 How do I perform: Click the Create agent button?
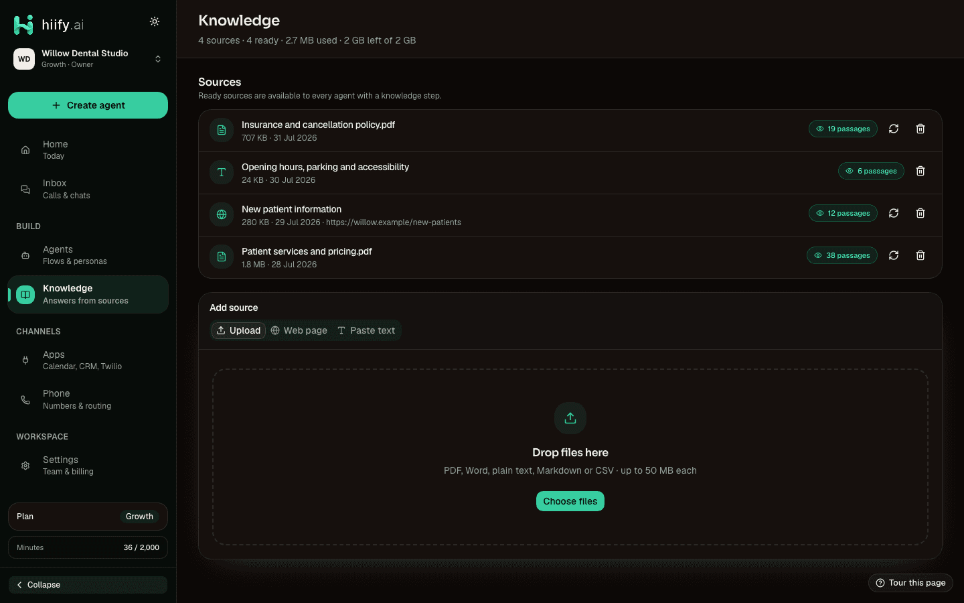(88, 105)
